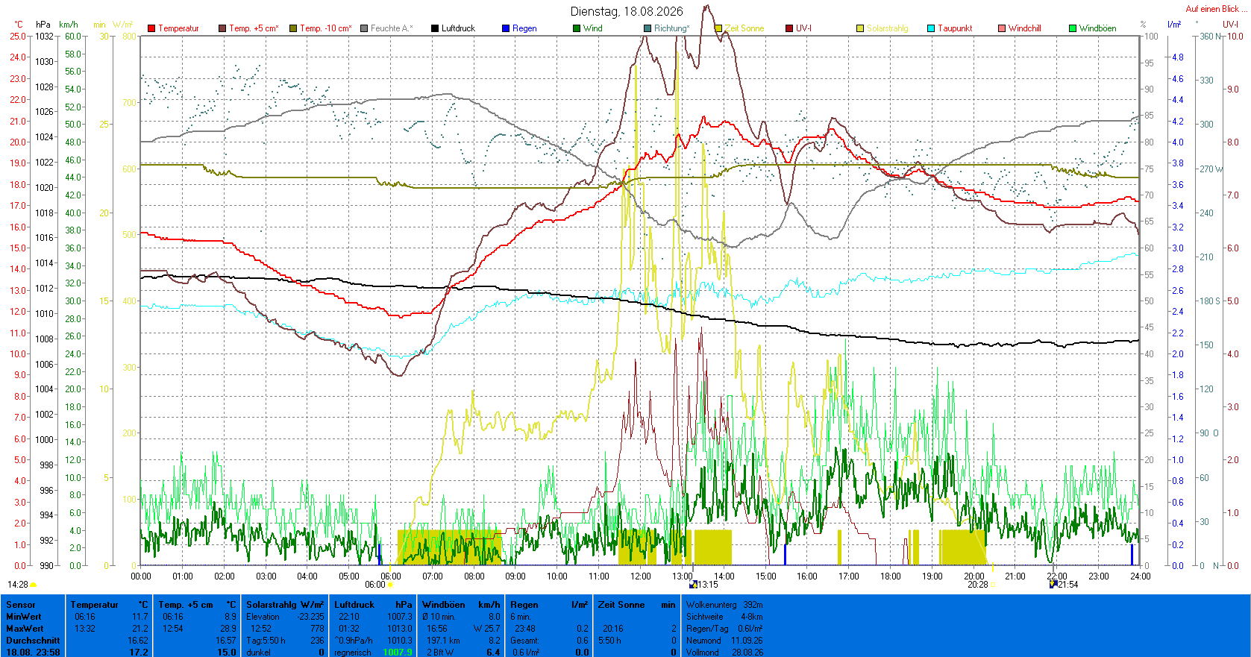Click the max gust value 'W 25.7'

coord(487,629)
